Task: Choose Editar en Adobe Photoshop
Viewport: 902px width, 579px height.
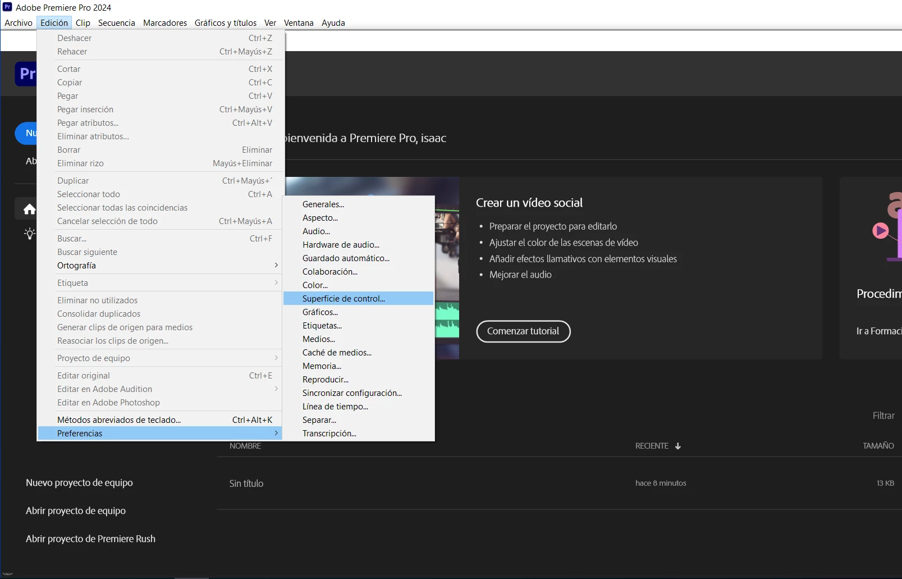Action: coord(160,403)
